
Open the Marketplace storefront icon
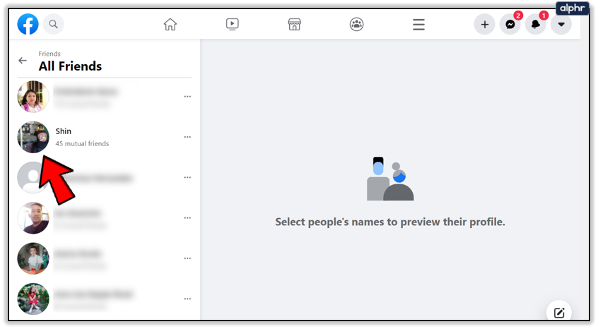pyautogui.click(x=295, y=25)
